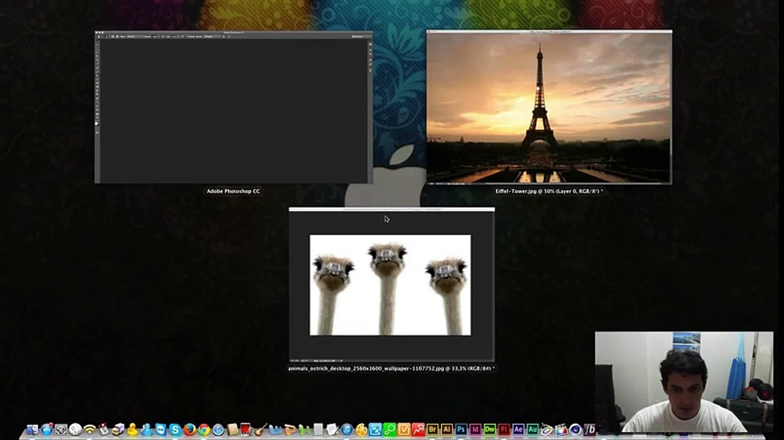Open Dreamweaver dock icon
This screenshot has width=784, height=440.
tap(490, 430)
